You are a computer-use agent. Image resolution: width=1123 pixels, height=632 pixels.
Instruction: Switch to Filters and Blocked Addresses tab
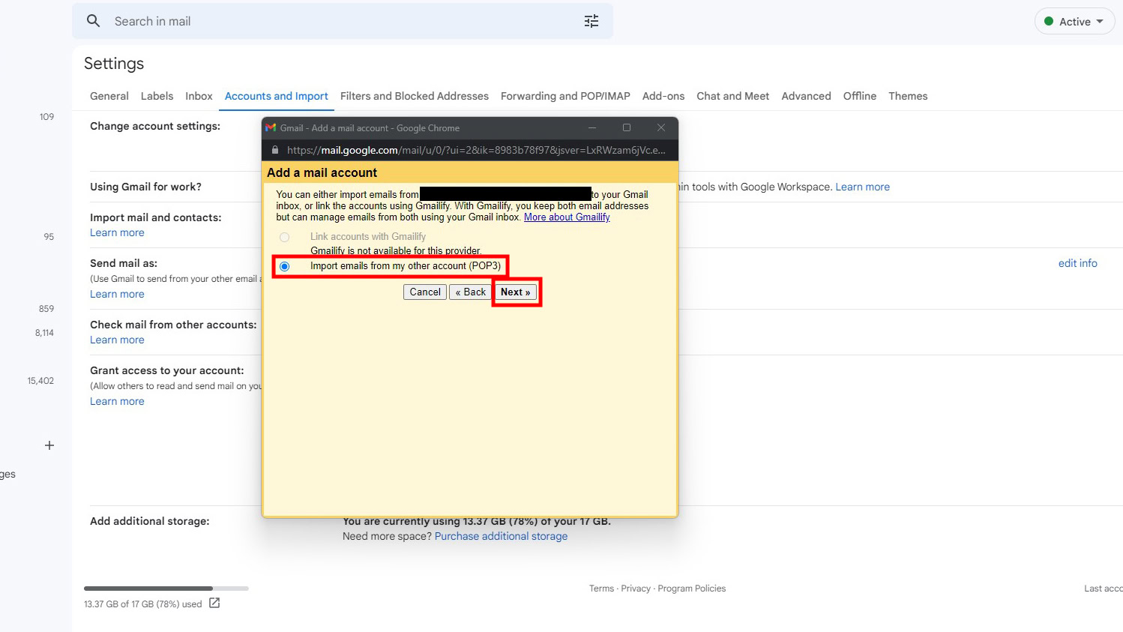tap(414, 96)
